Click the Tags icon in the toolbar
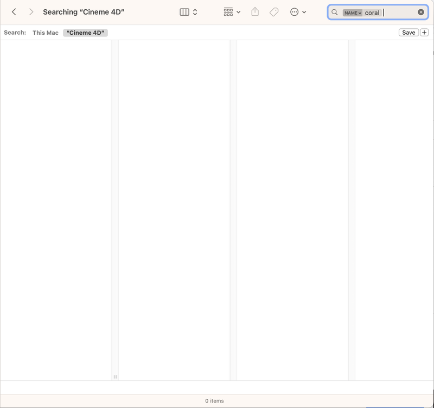 274,11
